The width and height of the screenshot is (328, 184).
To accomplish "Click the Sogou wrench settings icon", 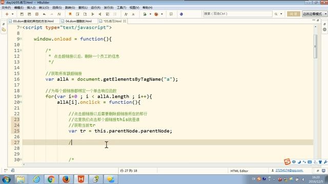I will (x=325, y=162).
